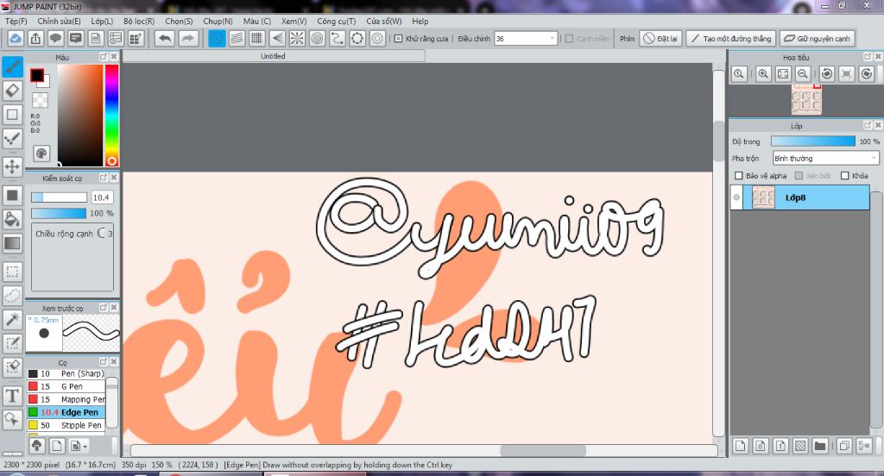This screenshot has height=476, width=884.
Task: Select the Move tool
Action: tap(12, 166)
